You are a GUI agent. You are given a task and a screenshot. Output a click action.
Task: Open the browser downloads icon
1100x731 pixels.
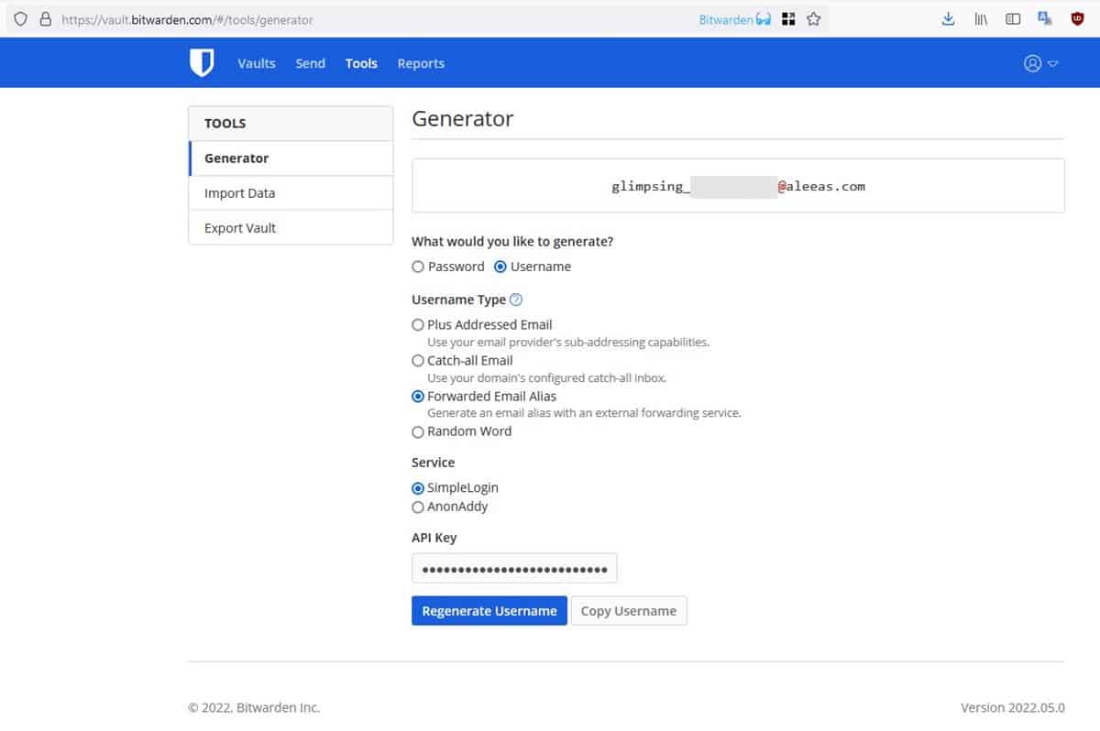[948, 19]
